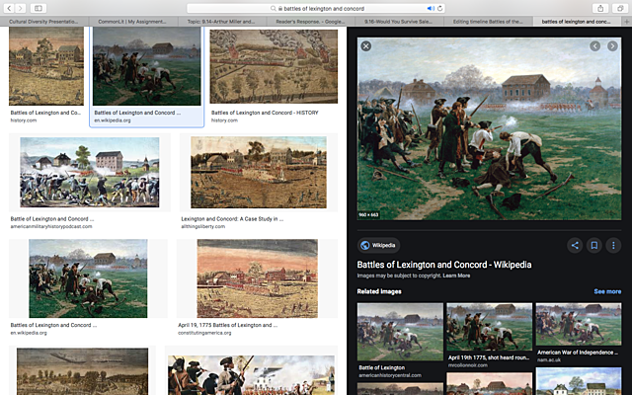This screenshot has height=395, width=632.
Task: Switch to 'Editing timeline Battles of the...' tab
Action: 488,22
